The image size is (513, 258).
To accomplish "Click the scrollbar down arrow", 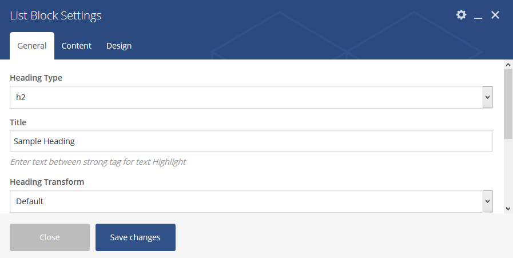I will pyautogui.click(x=508, y=209).
